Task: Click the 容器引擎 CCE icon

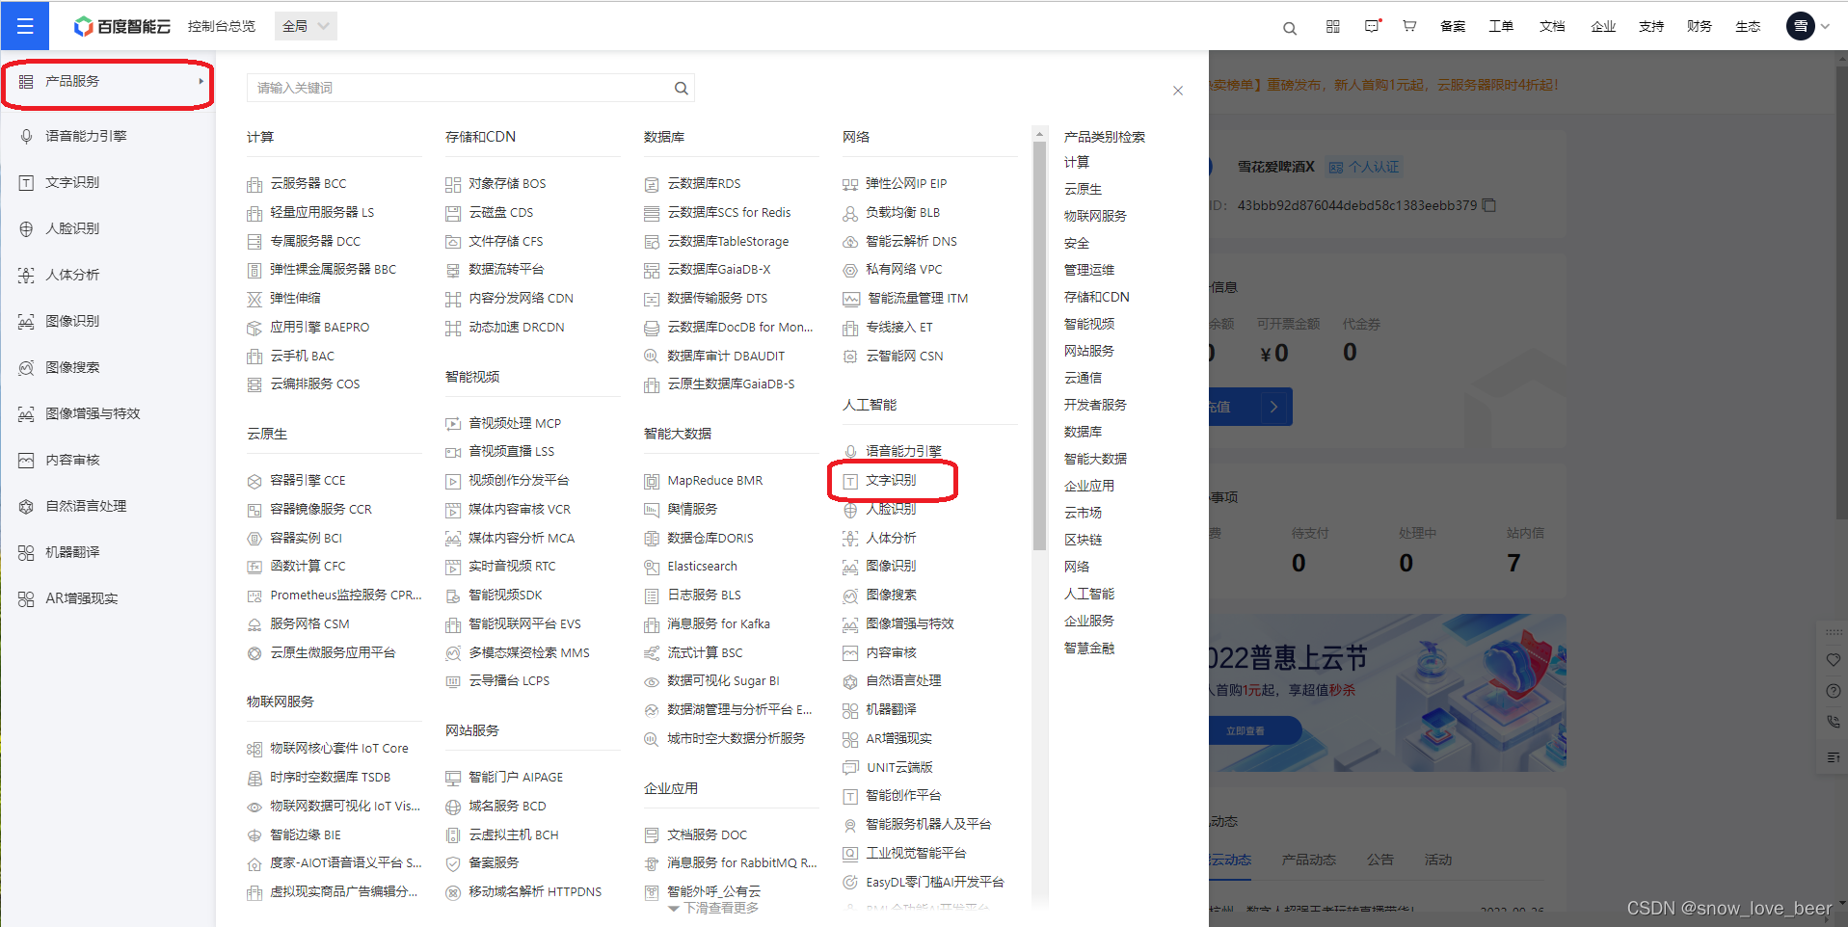Action: pyautogui.click(x=254, y=481)
